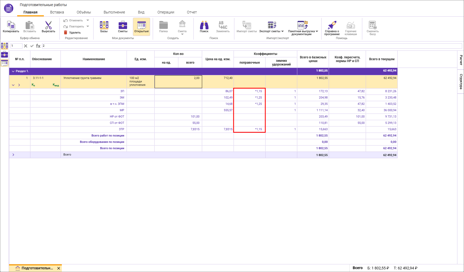Open the Структура side panel
This screenshot has height=272, width=464.
click(461, 81)
